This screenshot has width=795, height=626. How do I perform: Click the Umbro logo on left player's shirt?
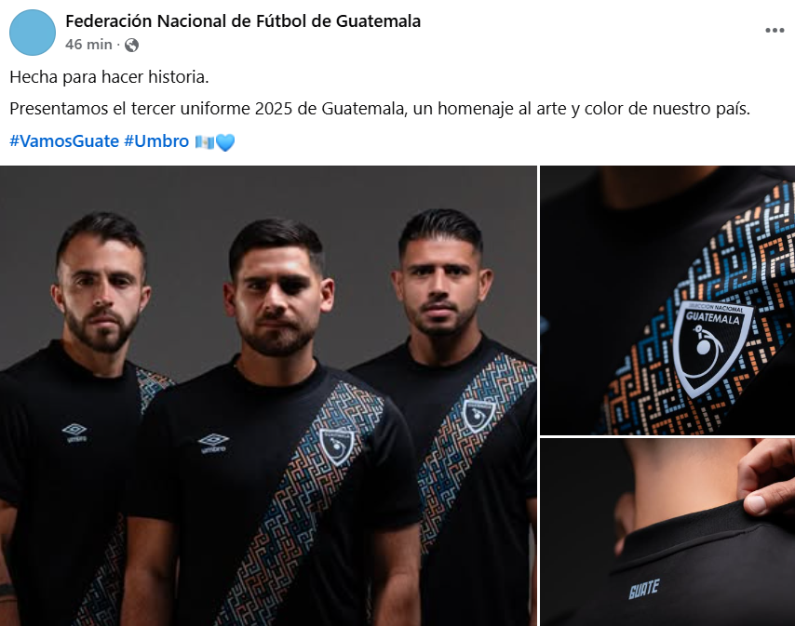[x=75, y=433]
